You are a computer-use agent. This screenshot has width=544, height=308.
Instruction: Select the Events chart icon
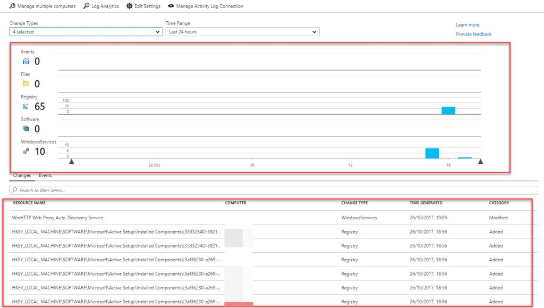(x=25, y=61)
